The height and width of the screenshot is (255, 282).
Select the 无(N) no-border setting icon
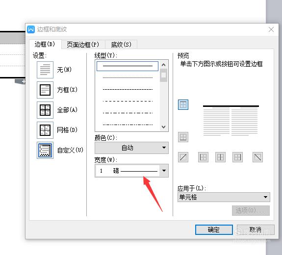45,70
